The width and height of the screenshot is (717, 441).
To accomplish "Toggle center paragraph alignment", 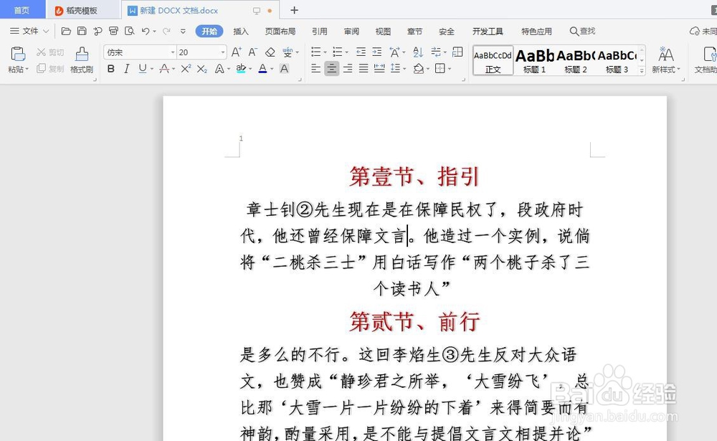I will [x=332, y=68].
